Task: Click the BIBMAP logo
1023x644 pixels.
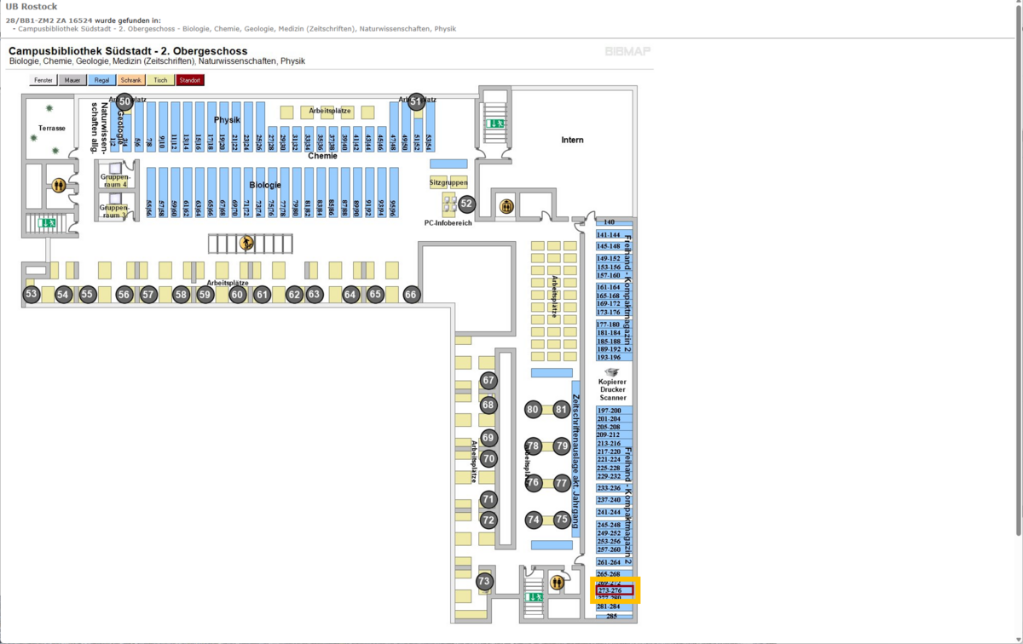Action: pos(627,52)
